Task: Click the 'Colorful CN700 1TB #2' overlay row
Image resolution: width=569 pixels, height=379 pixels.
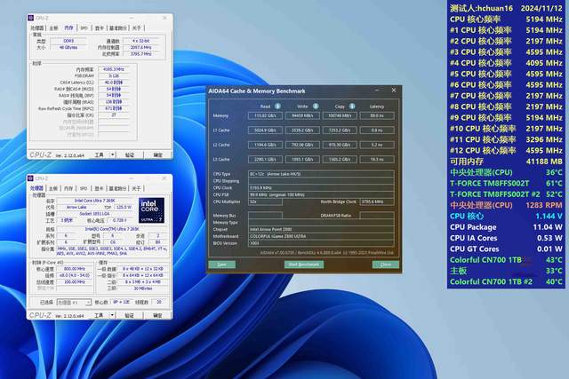Action: 506,281
